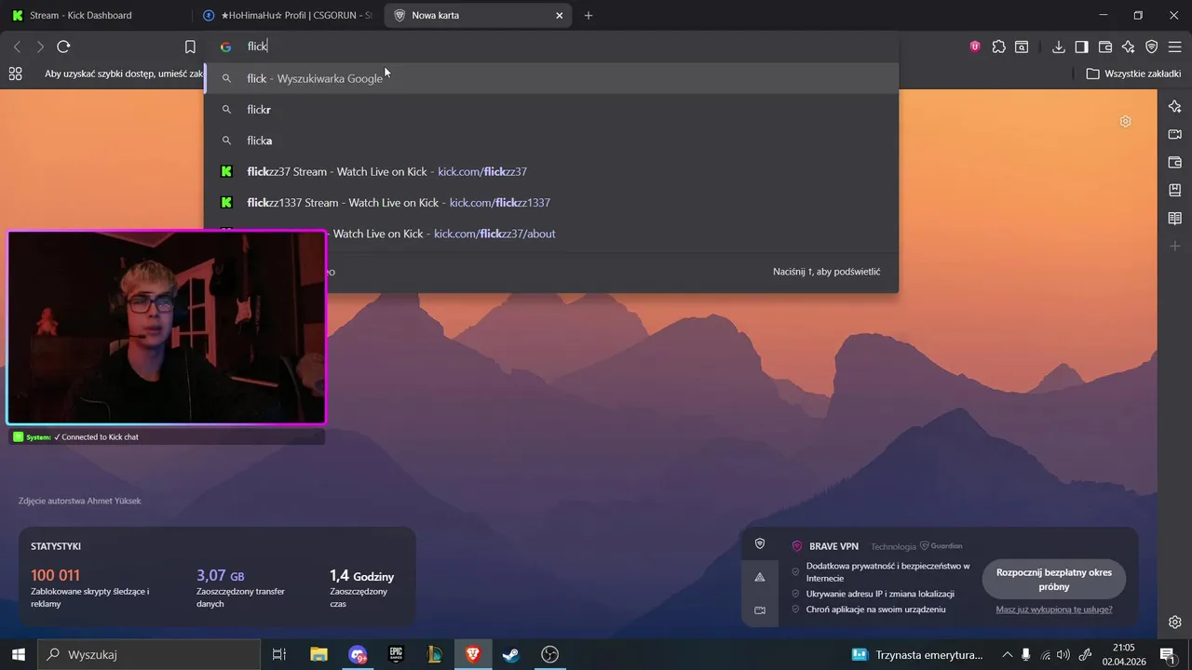The image size is (1192, 670).
Task: Click the Ahmet Yüksek photo credit link
Action: pyautogui.click(x=79, y=501)
